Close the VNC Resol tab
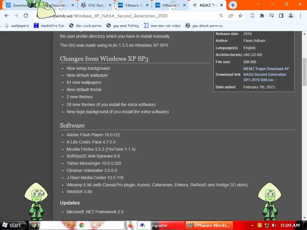This screenshot has width=307, height=230. click(110, 5)
